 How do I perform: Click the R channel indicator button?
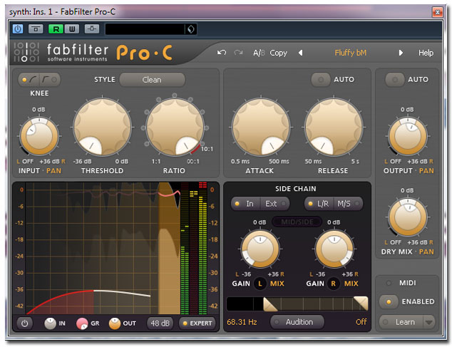click(334, 284)
